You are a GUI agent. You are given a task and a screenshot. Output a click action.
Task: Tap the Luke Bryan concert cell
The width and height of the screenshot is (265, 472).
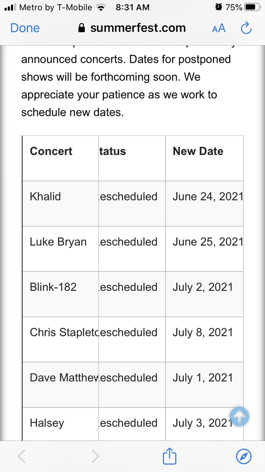(60, 249)
